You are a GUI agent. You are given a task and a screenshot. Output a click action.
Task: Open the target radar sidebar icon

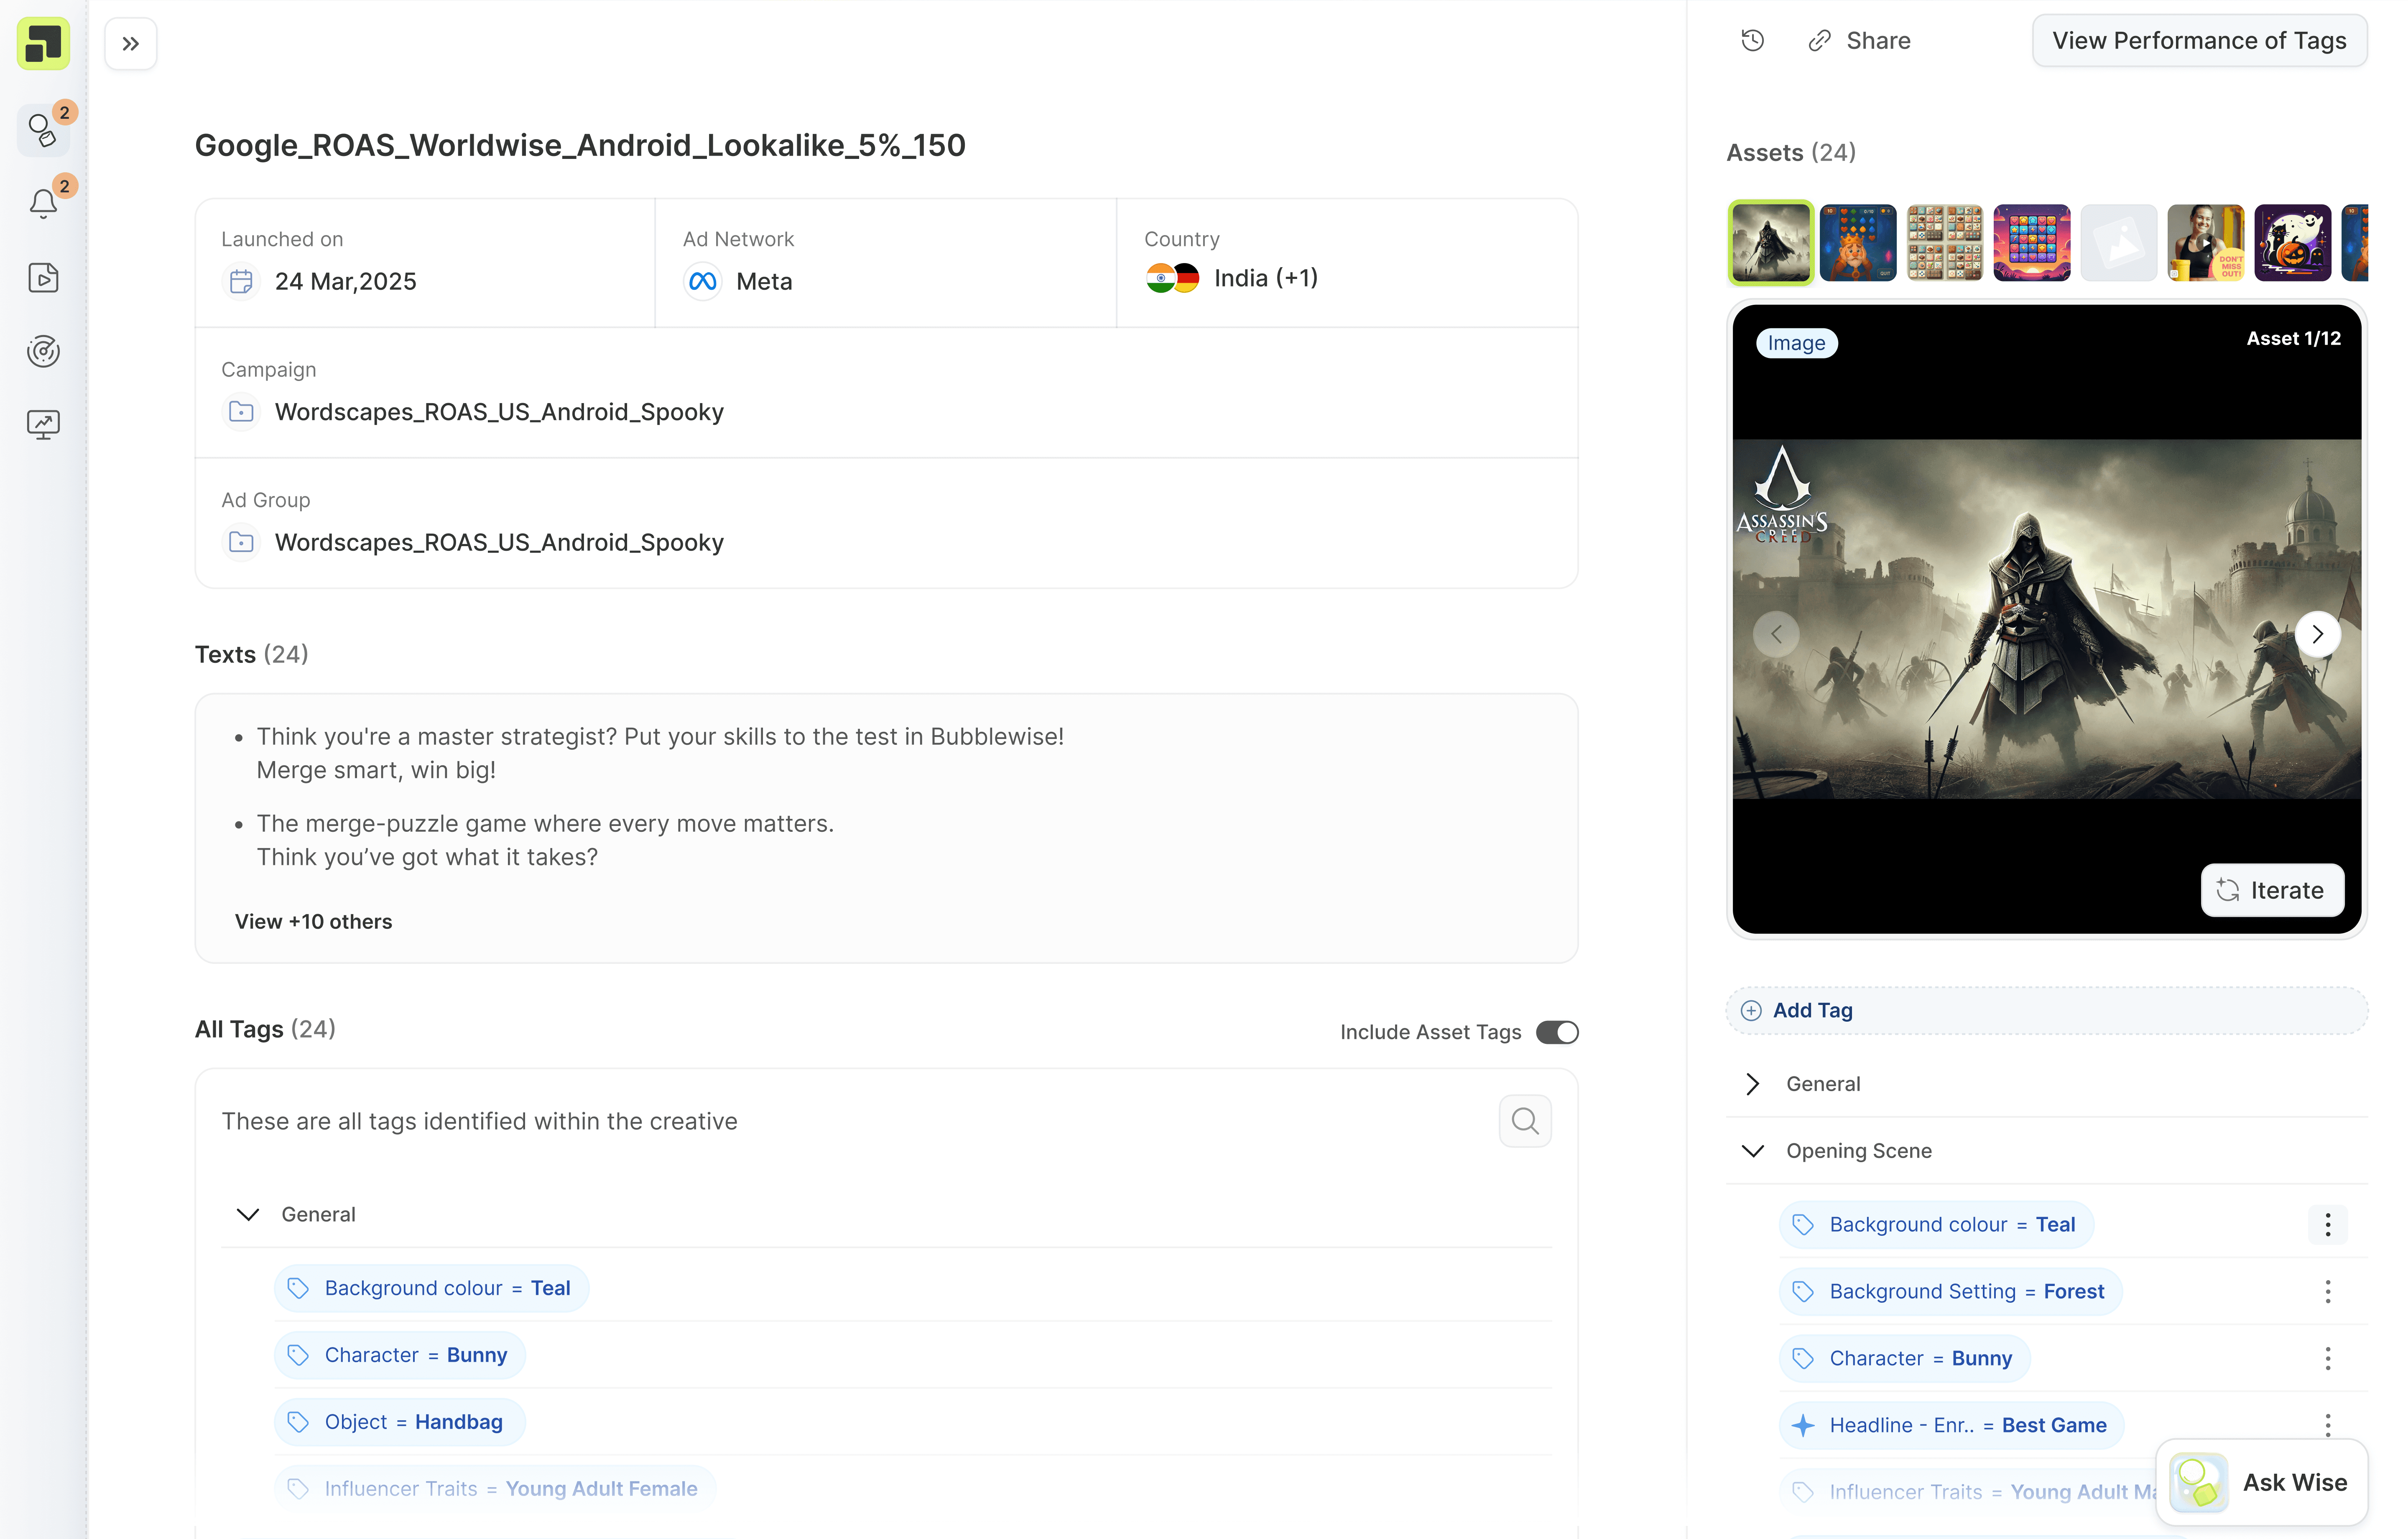click(x=43, y=351)
